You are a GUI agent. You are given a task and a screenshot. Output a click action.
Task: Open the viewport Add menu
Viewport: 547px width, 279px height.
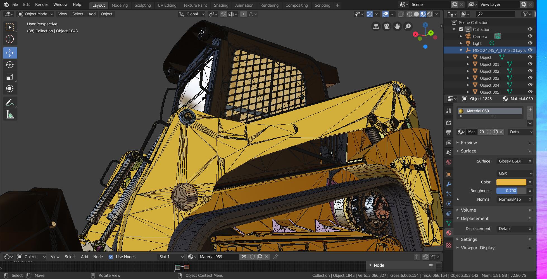click(x=92, y=14)
